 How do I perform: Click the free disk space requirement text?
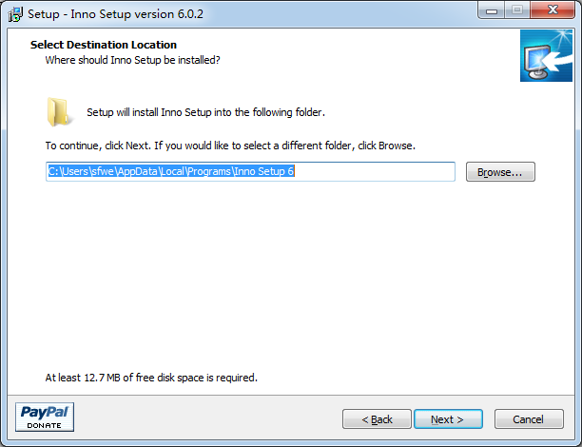click(151, 378)
